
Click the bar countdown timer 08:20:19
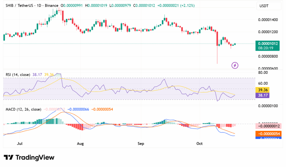(268, 48)
